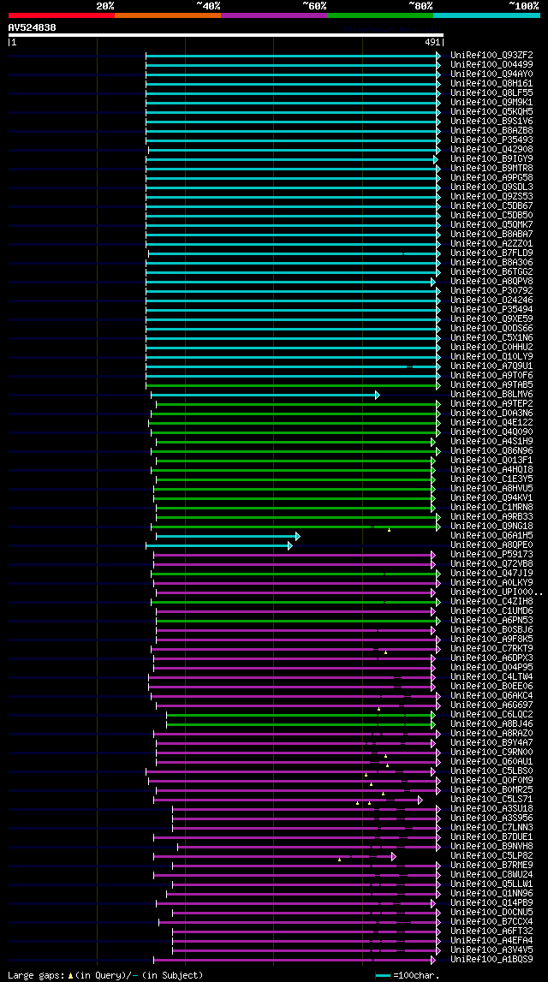Select the UniRef100_A6PN53 label
Viewport: 548px width, 982px height.
(x=491, y=621)
